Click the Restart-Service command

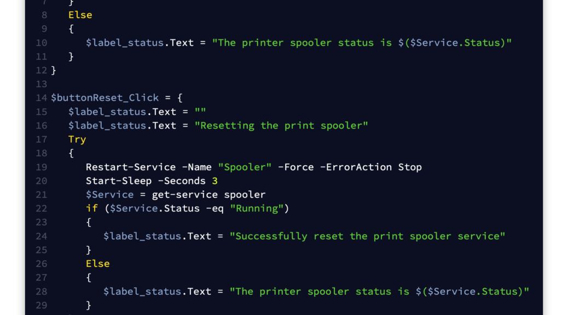tap(131, 167)
